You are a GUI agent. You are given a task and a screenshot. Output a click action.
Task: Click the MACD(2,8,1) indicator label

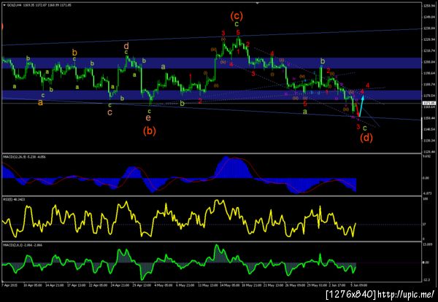23,245
